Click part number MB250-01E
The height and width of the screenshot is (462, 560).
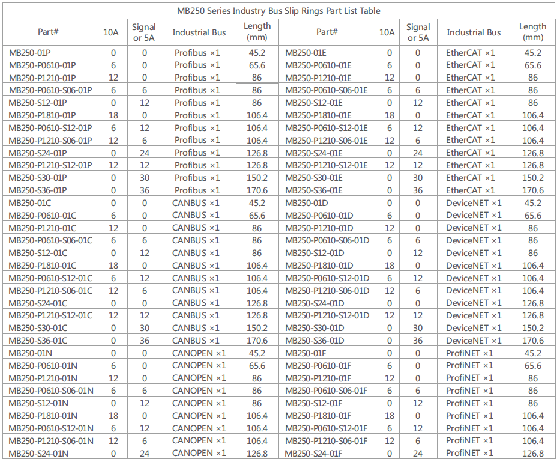pyautogui.click(x=306, y=53)
